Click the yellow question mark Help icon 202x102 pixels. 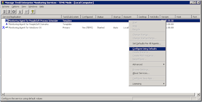[x=33, y=12]
